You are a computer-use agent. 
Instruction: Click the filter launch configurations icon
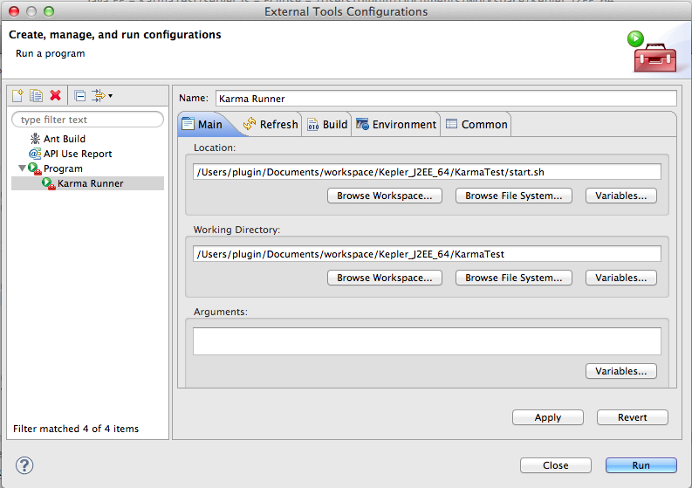tap(98, 95)
